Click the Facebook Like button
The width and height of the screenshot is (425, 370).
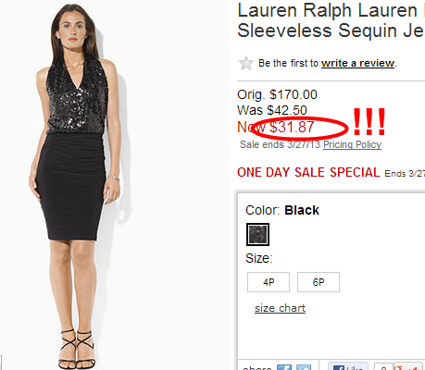(348, 366)
